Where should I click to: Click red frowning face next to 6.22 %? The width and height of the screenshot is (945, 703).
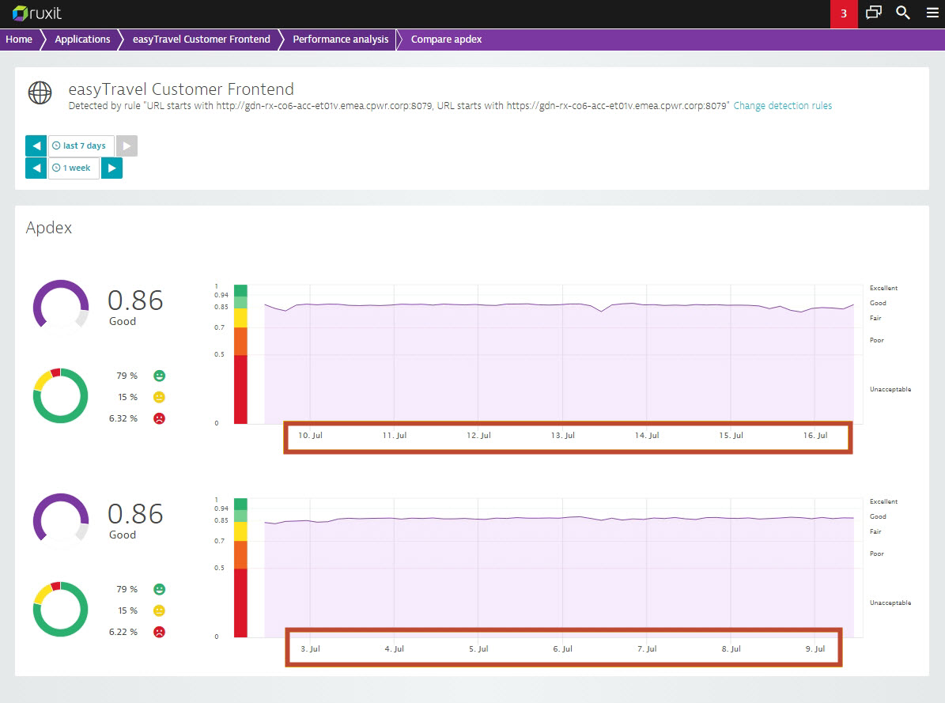pyautogui.click(x=159, y=632)
